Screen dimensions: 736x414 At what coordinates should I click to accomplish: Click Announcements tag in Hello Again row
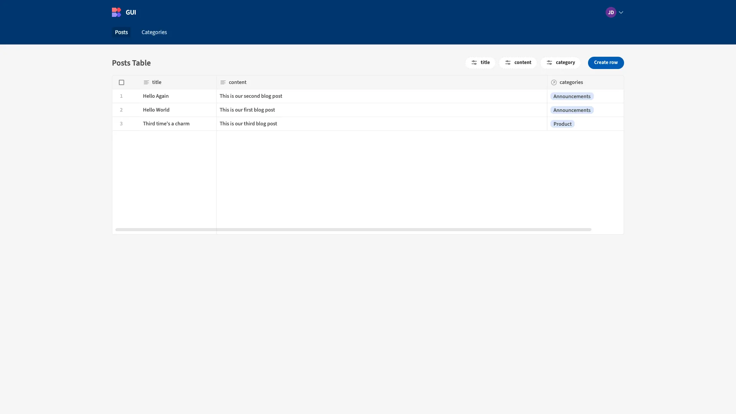[x=572, y=96]
